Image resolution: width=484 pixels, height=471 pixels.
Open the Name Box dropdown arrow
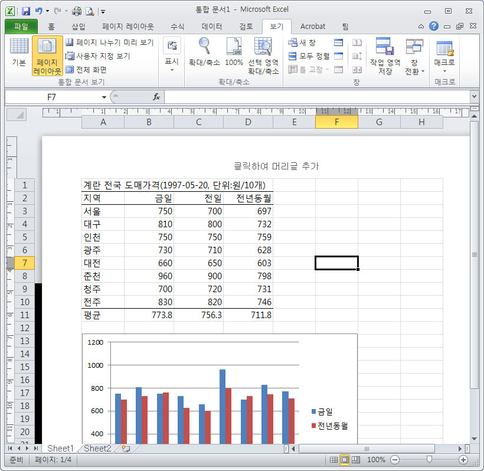pos(104,97)
